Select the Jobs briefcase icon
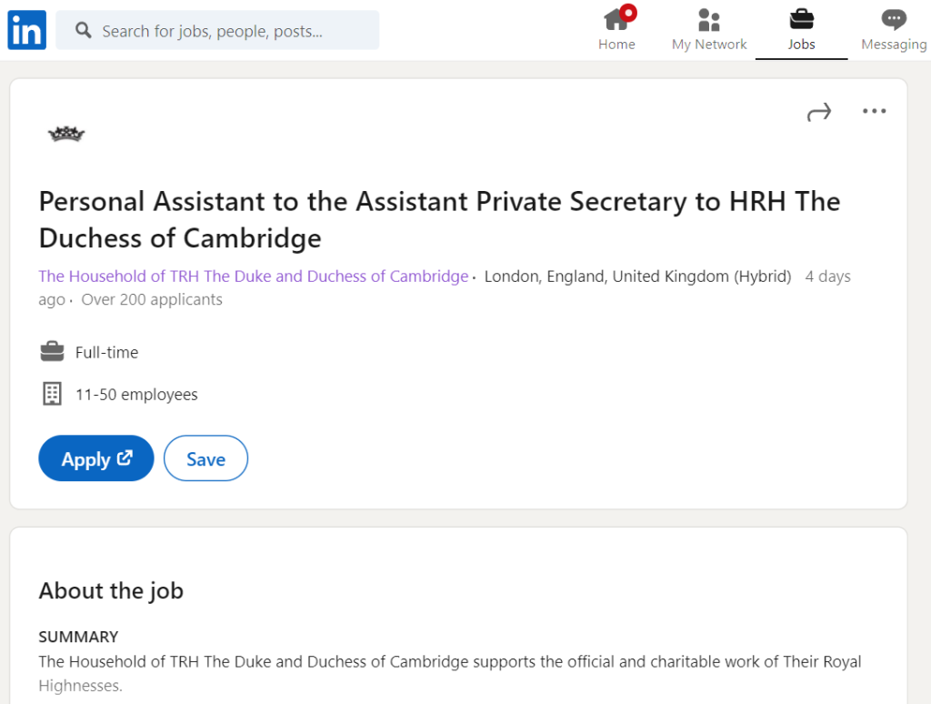Image resolution: width=931 pixels, height=704 pixels. tap(802, 19)
